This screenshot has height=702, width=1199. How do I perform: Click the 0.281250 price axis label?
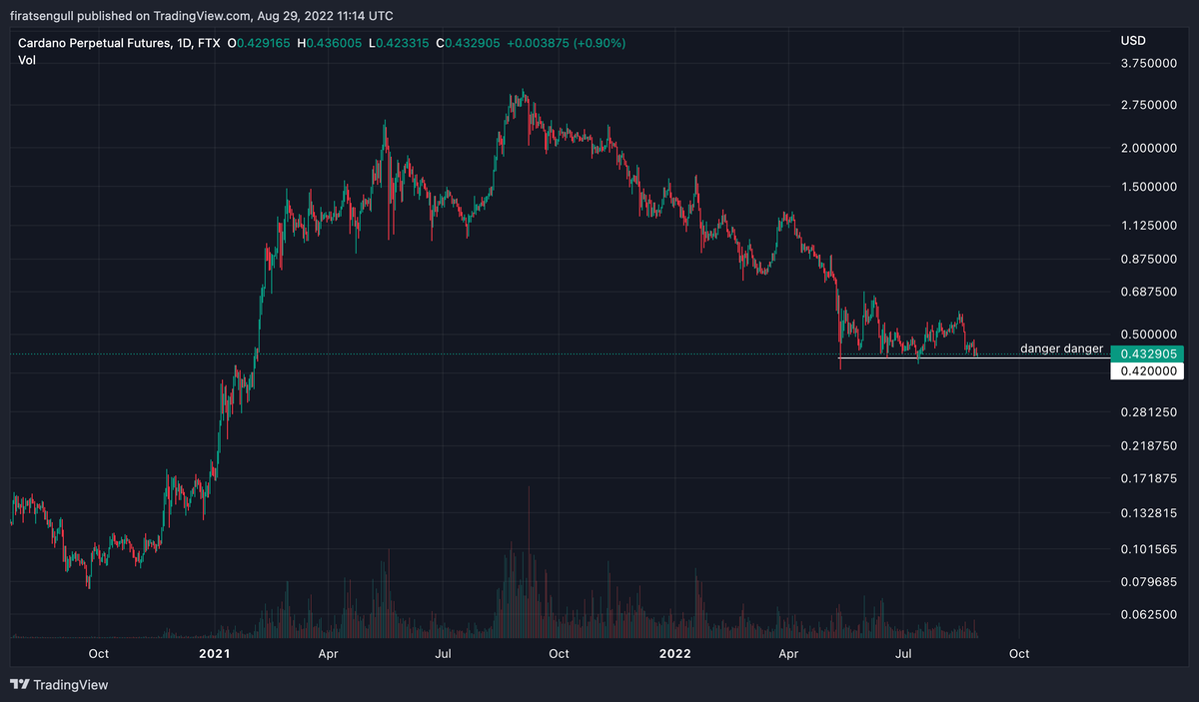1149,411
